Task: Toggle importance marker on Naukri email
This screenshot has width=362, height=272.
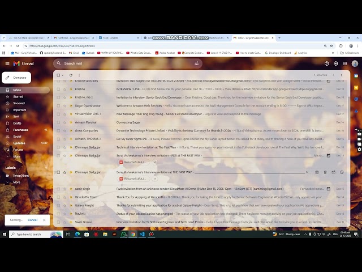Action: (x=71, y=214)
